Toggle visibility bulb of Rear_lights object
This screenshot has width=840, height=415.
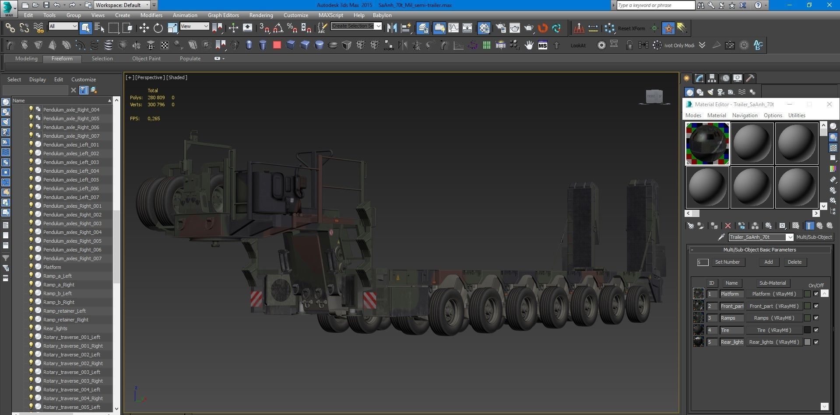[31, 328]
